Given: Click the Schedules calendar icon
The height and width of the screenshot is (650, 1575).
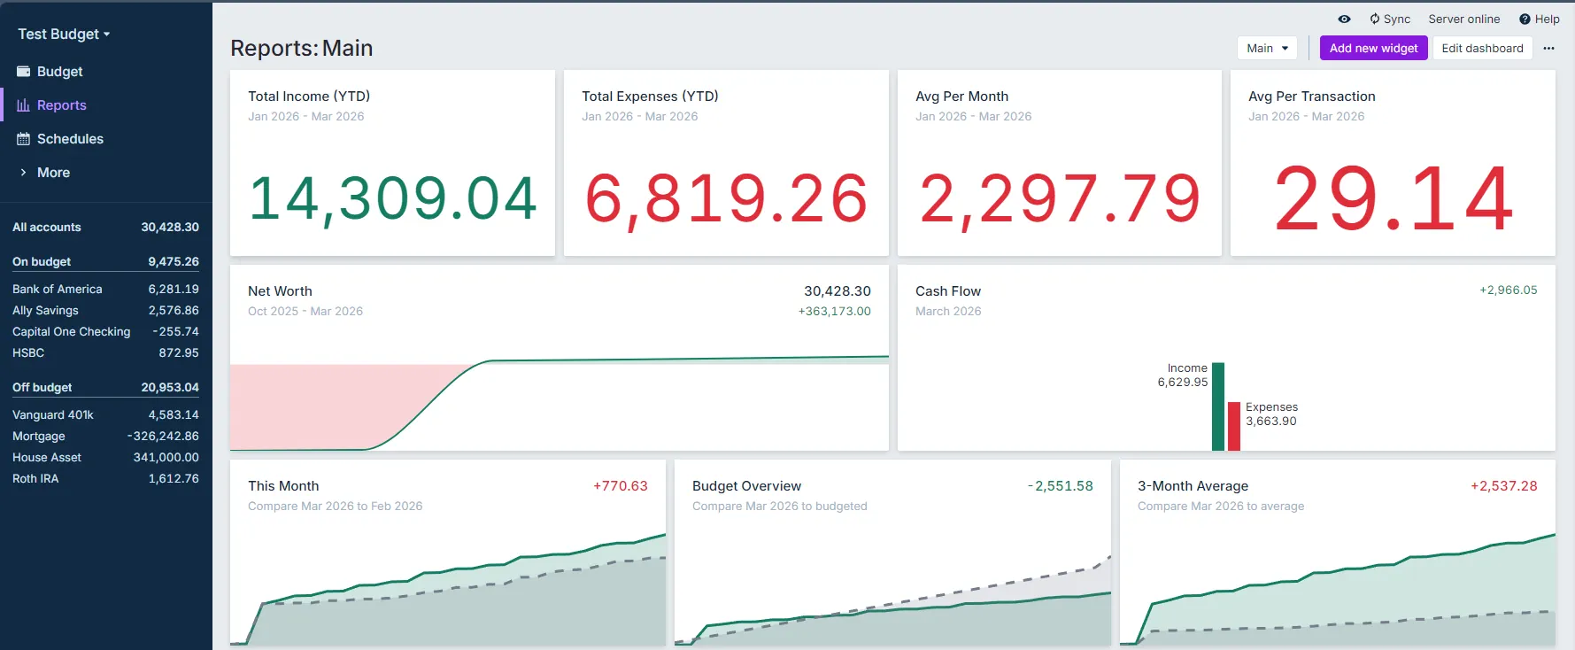Looking at the screenshot, I should coord(24,139).
